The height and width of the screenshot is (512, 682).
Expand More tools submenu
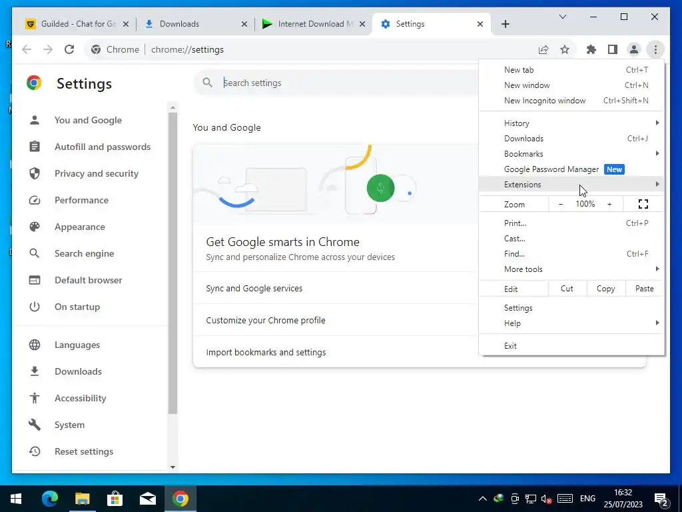(571, 269)
